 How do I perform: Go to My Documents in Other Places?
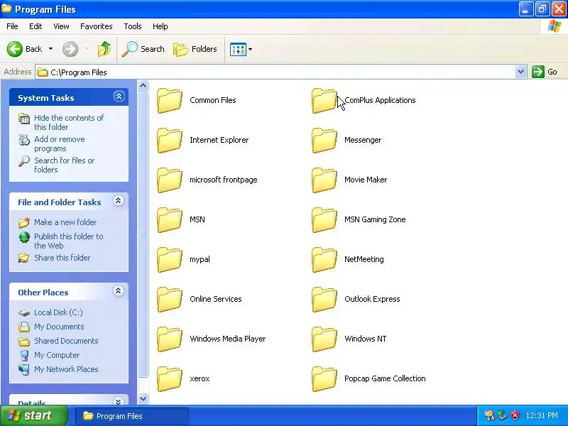click(59, 327)
